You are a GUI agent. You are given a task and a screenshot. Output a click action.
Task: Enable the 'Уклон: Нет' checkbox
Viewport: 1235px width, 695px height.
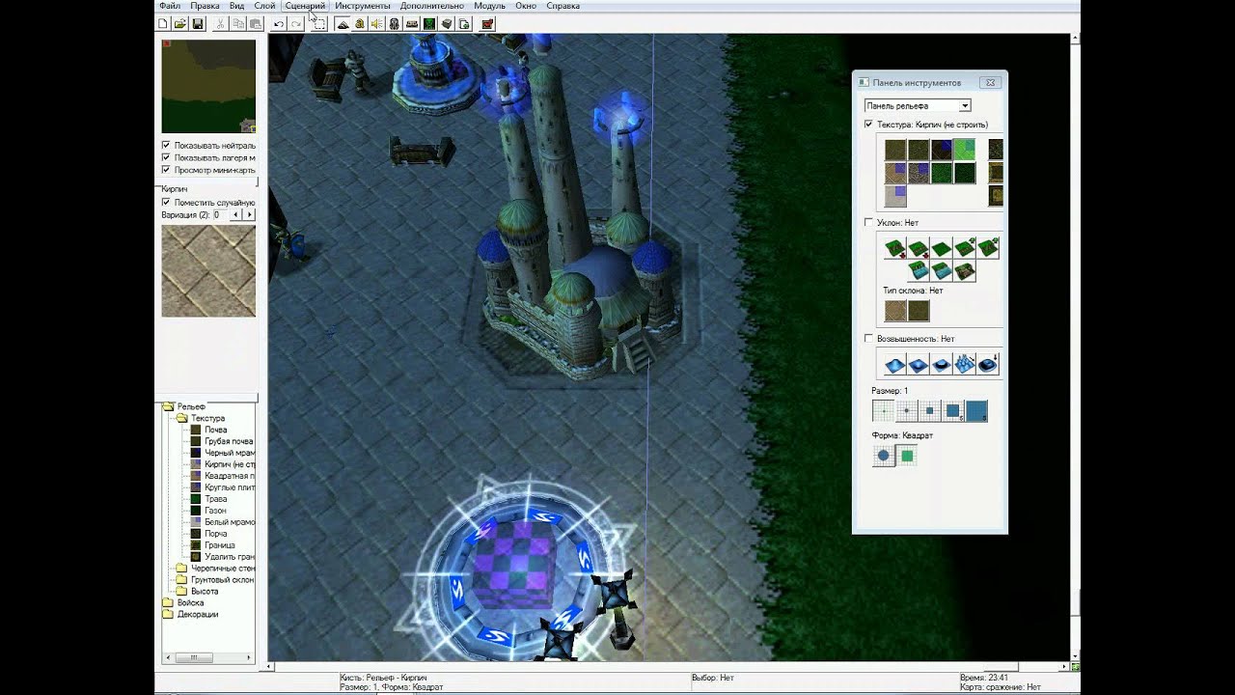[x=868, y=223]
